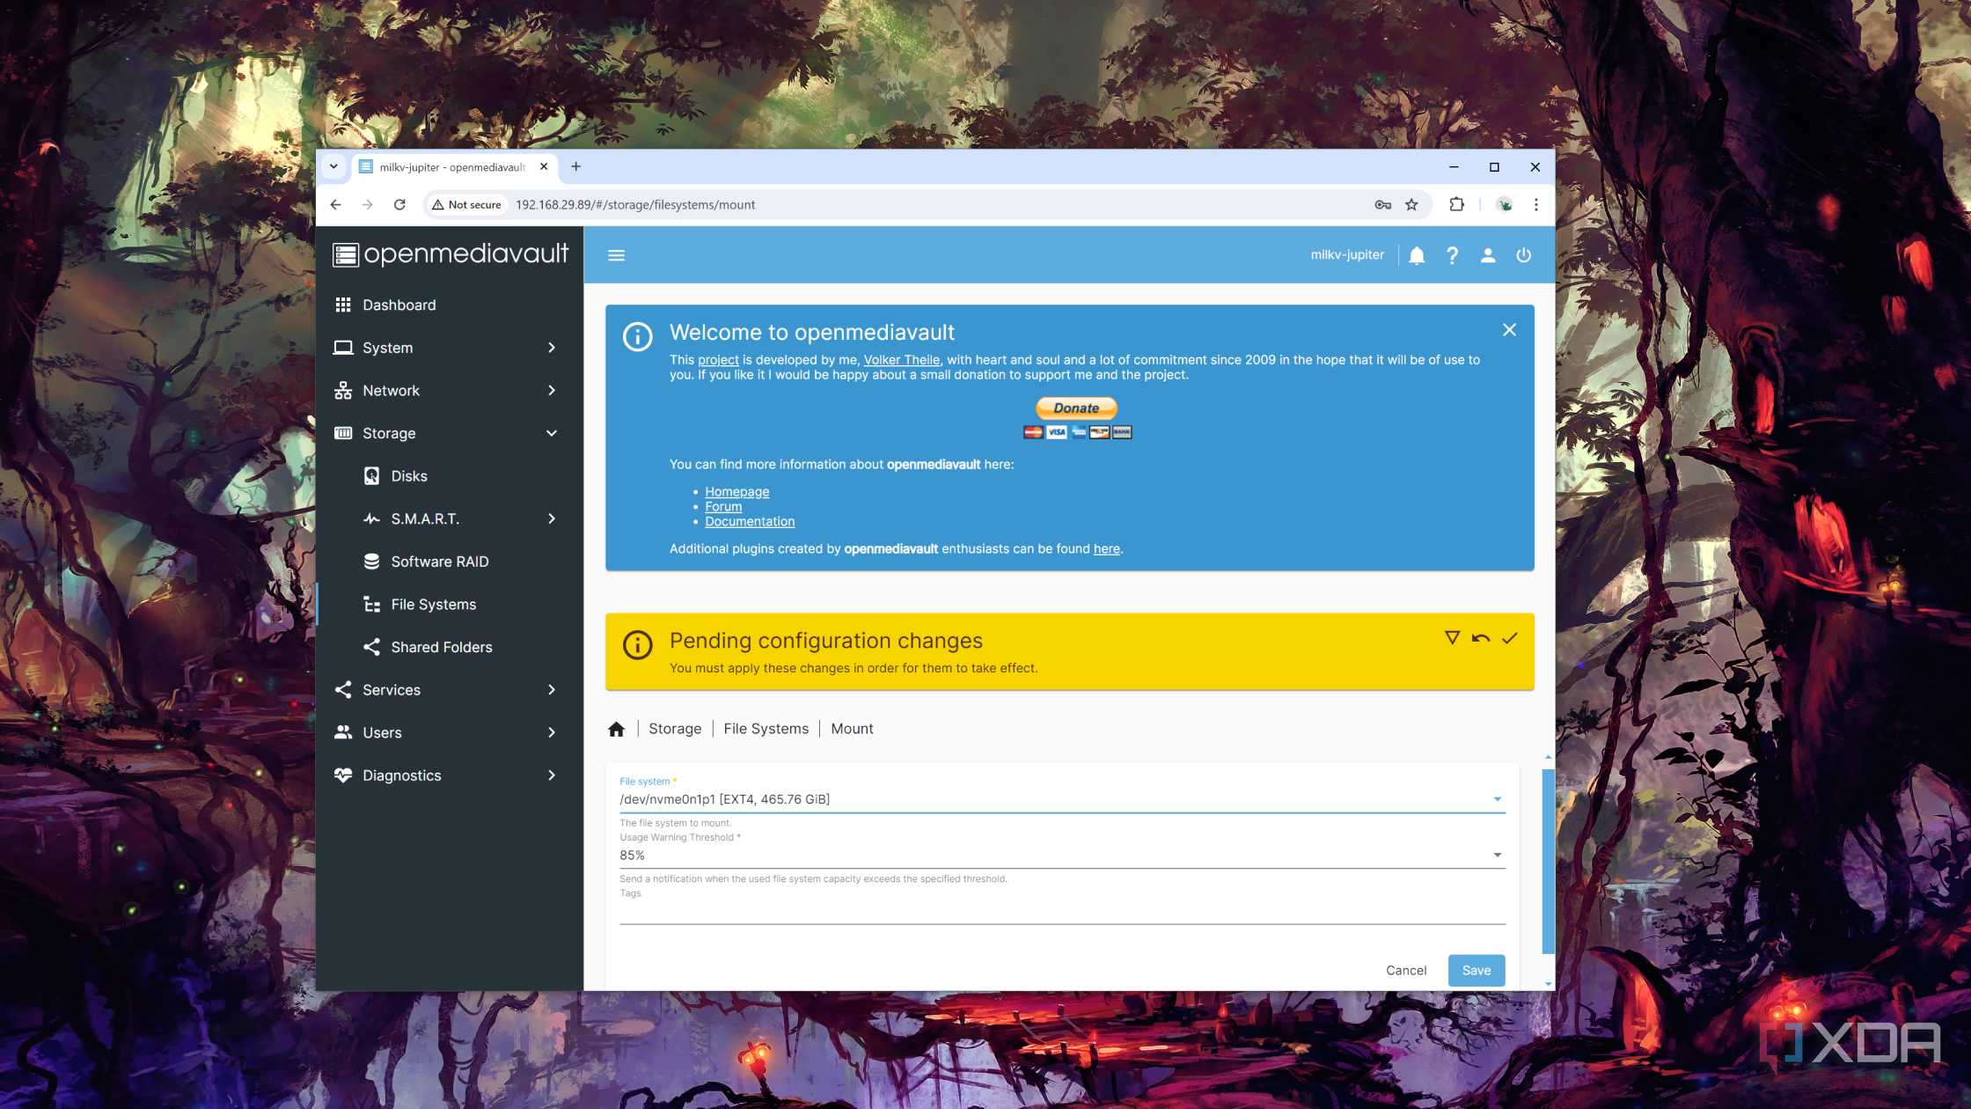This screenshot has width=1971, height=1109.
Task: Click the Cancel button
Action: [x=1406, y=971]
